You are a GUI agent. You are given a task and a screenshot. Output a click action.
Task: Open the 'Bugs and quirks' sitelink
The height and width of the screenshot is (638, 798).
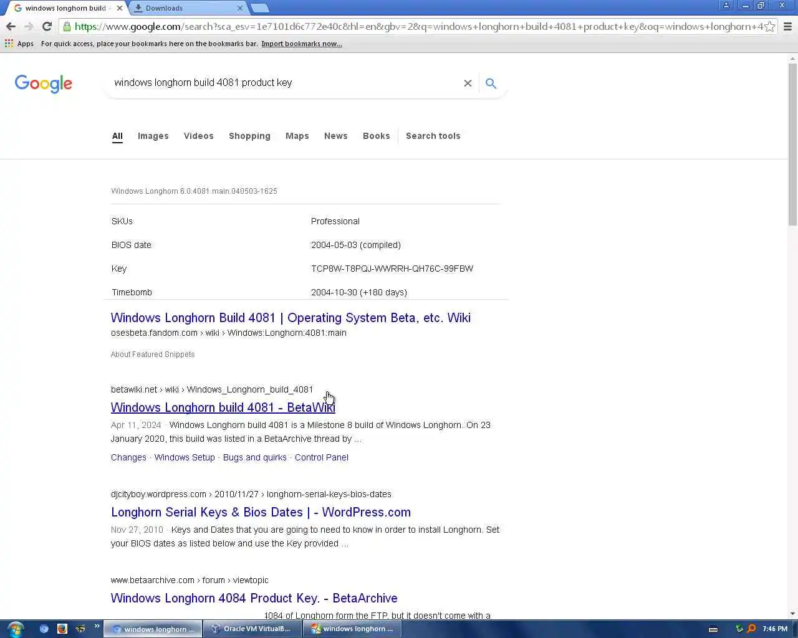click(x=254, y=457)
